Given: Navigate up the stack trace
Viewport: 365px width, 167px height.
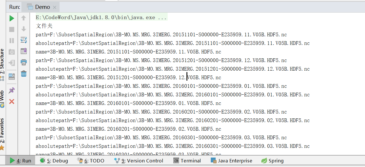Looking at the screenshot, I should (x=24, y=18).
